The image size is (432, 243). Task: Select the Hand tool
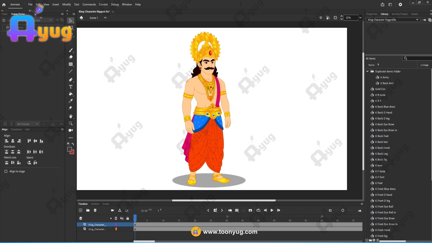(71, 116)
